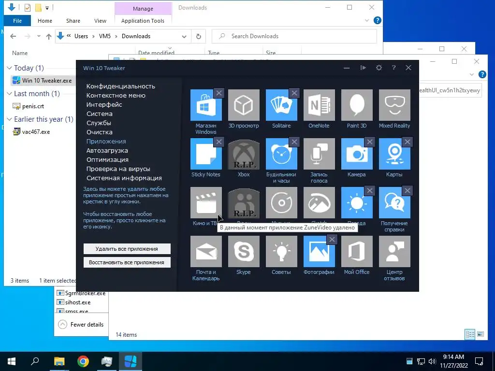Click Восстановить все приложения button
Image resolution: width=495 pixels, height=371 pixels.
click(127, 262)
